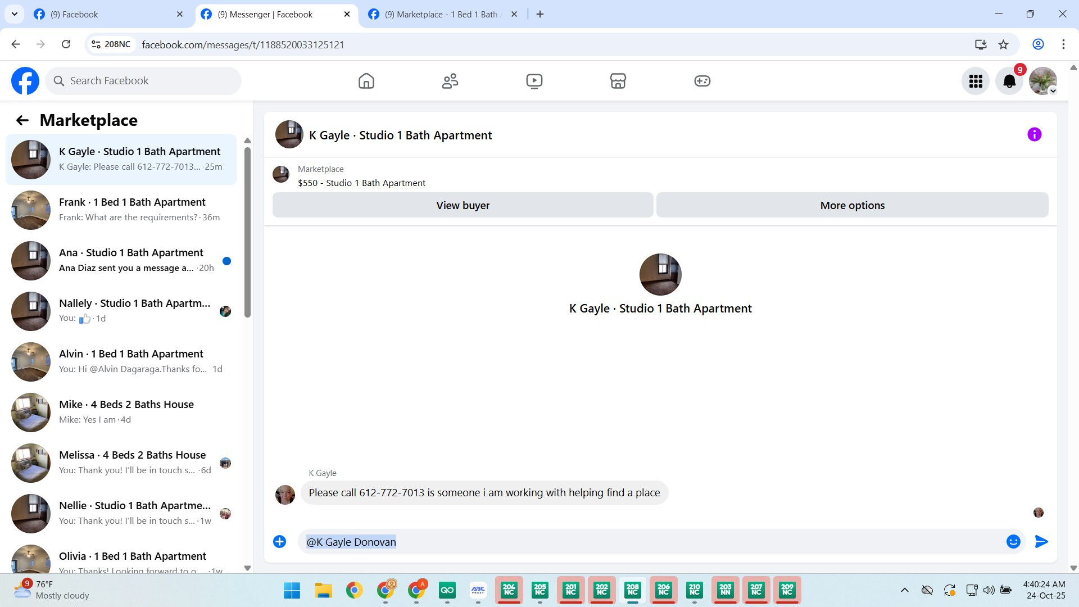Open the Gaming icon in top navigation
The height and width of the screenshot is (607, 1079).
click(x=702, y=81)
